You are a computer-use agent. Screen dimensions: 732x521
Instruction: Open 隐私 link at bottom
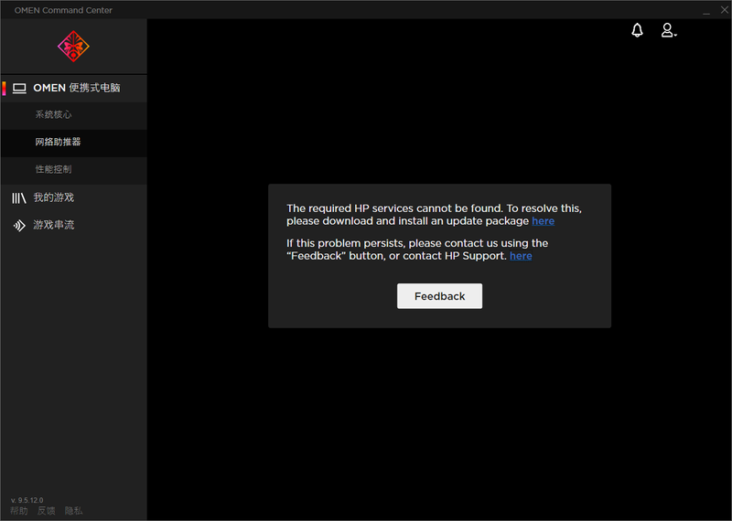point(74,511)
